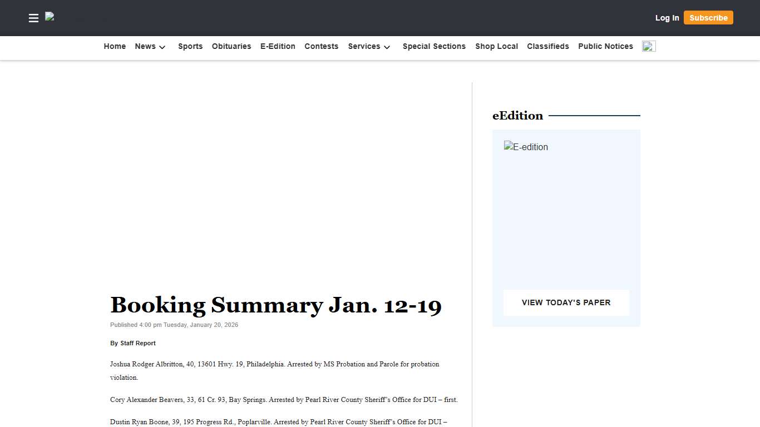Click the E-edition preview image
The width and height of the screenshot is (760, 427).
point(526,147)
